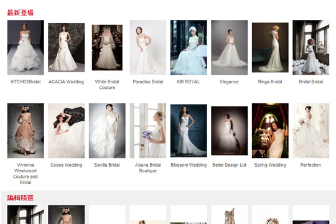
Task: View the Sevilla Bridal dress image
Action: (x=107, y=131)
